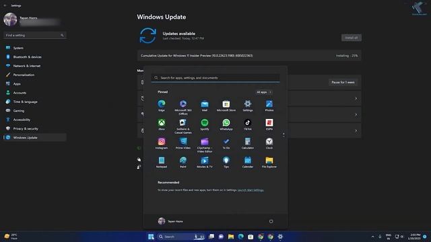Open Bluetooth & devices settings

[34, 56]
